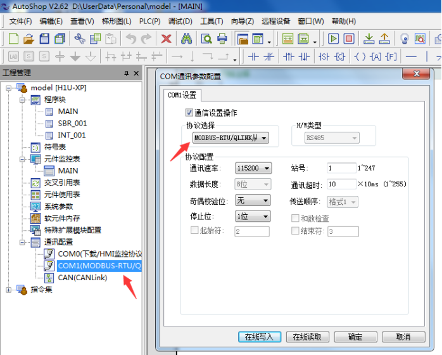Click the Print icon in toolbar
442x355 pixels.
tap(222, 39)
